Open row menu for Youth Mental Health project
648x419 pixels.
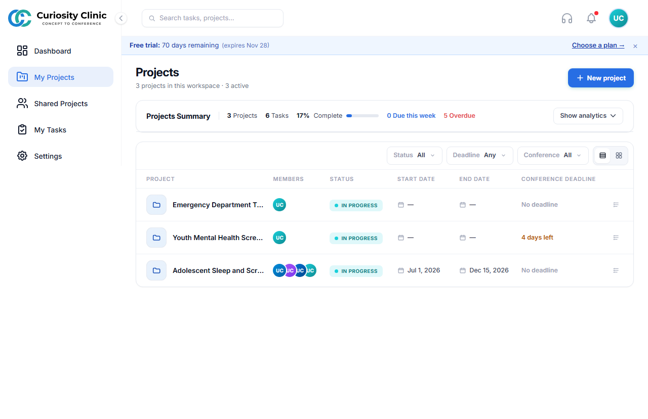[x=616, y=238]
